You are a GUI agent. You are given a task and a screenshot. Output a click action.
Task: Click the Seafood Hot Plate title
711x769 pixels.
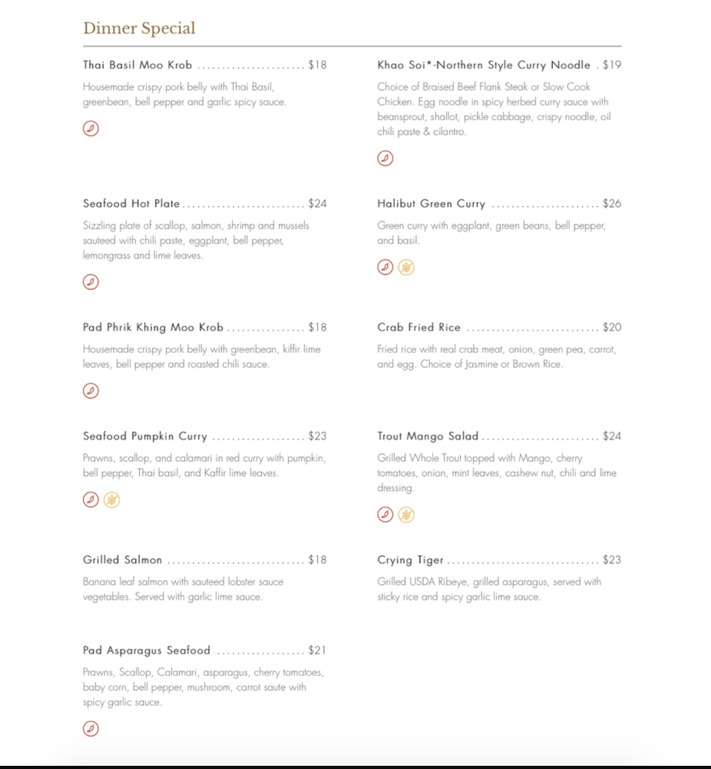coord(132,203)
